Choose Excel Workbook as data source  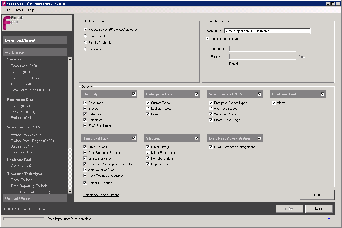[85, 43]
